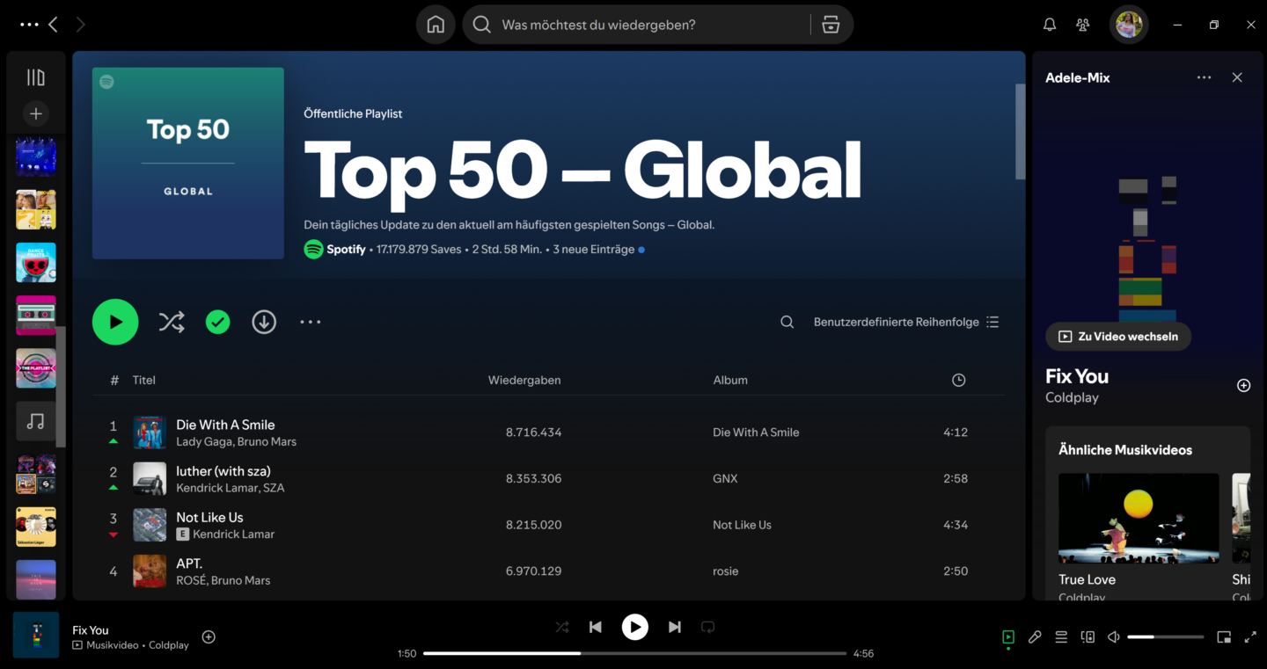Screen dimensions: 1267x669
Task: Open more options for Top 50 Global
Action: 311,322
